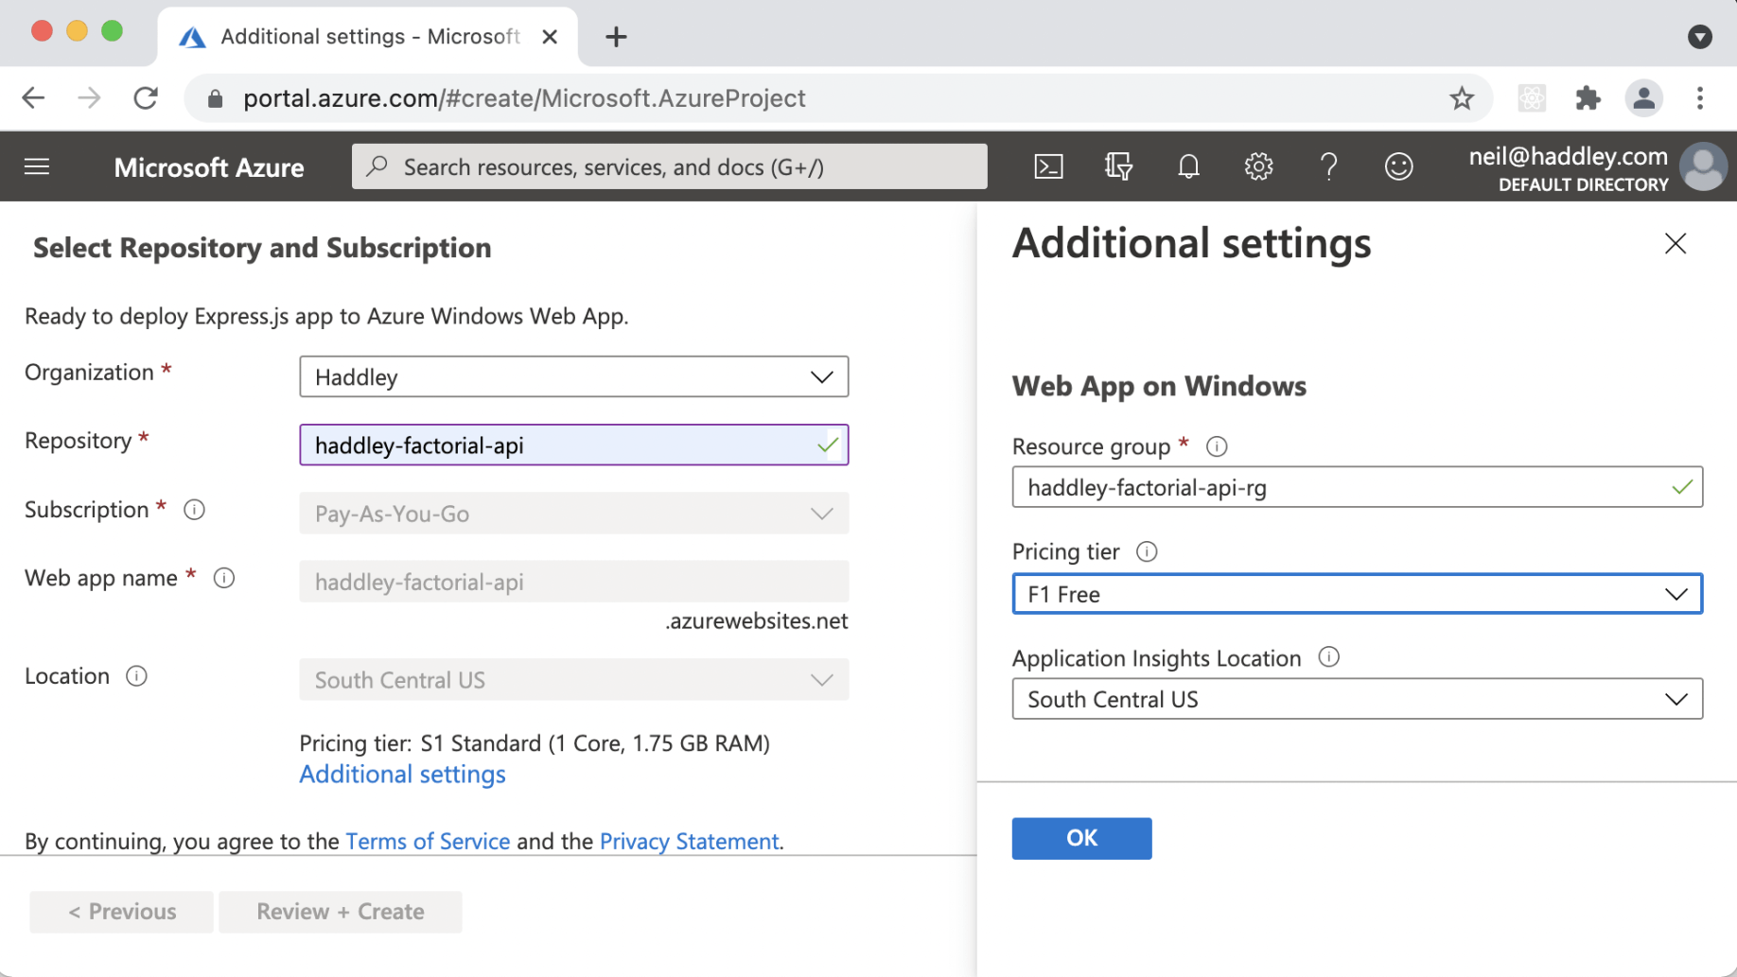
Task: Open the Additional settings link
Action: 402,775
